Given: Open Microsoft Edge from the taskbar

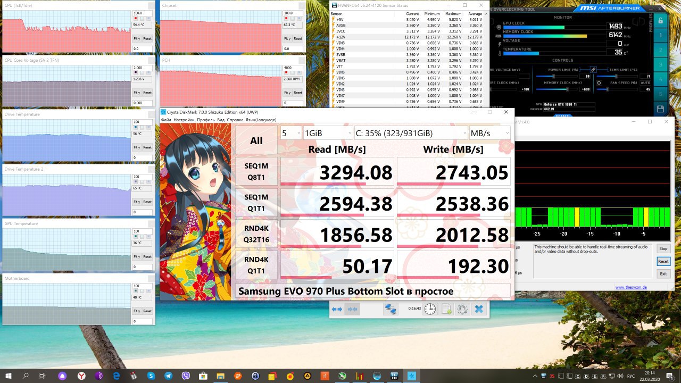Looking at the screenshot, I should pyautogui.click(x=116, y=376).
